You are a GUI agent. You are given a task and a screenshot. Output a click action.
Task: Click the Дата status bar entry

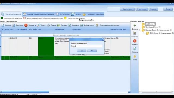coord(33,94)
